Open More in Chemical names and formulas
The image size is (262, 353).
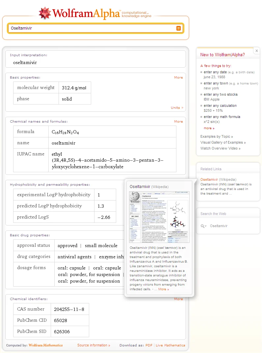178,122
